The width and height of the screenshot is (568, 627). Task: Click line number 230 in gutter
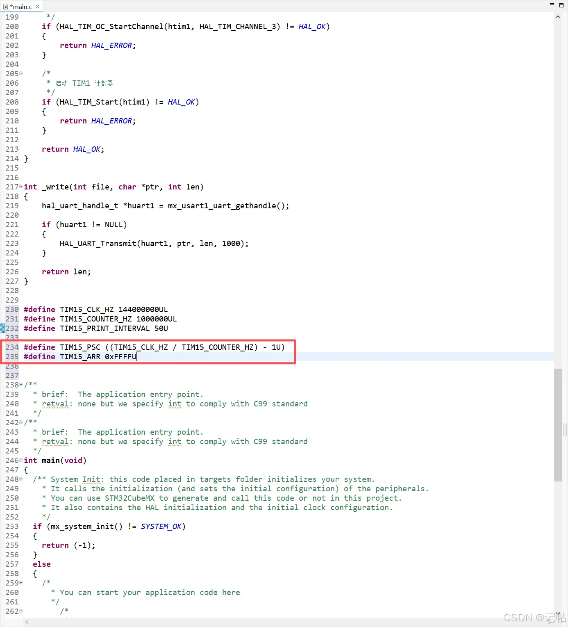pos(12,310)
